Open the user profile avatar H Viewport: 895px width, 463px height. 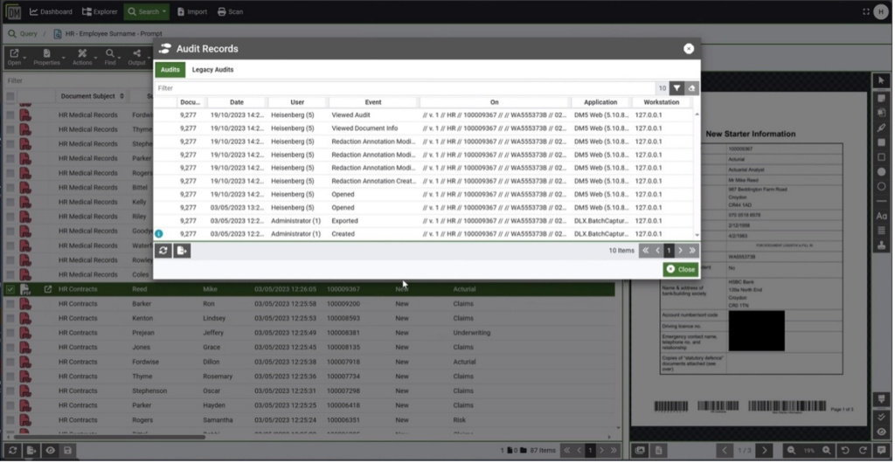pyautogui.click(x=881, y=11)
